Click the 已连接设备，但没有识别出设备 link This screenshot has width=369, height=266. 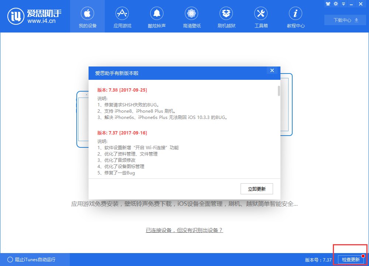click(183, 230)
